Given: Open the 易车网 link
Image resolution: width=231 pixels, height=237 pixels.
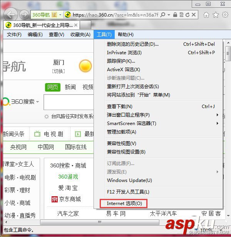Looking at the screenshot, I should [116, 214].
